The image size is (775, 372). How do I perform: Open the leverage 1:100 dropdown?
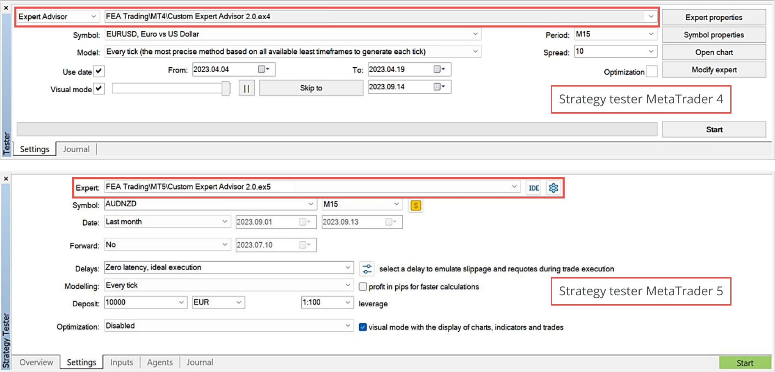coord(348,302)
